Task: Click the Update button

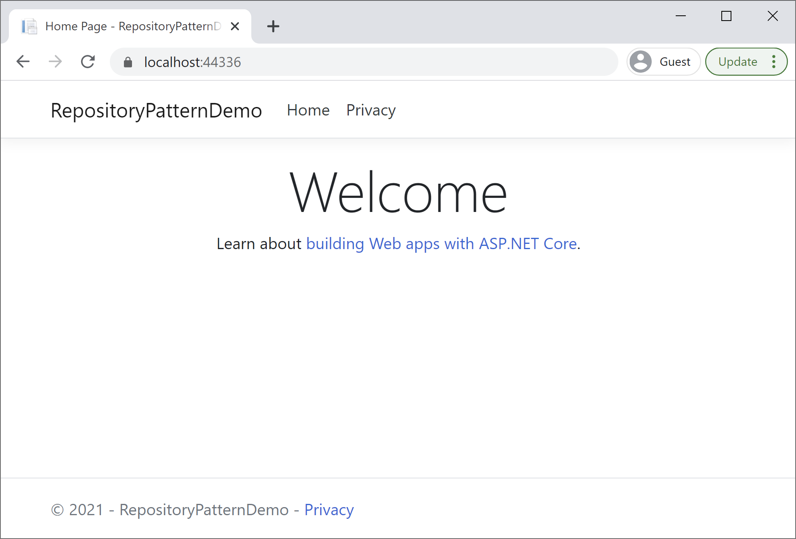Action: click(737, 62)
